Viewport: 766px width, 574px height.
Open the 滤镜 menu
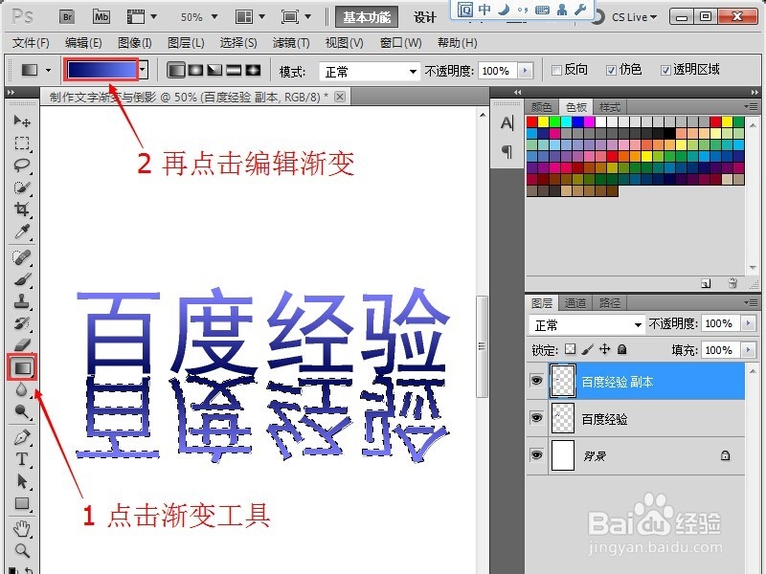[x=292, y=42]
